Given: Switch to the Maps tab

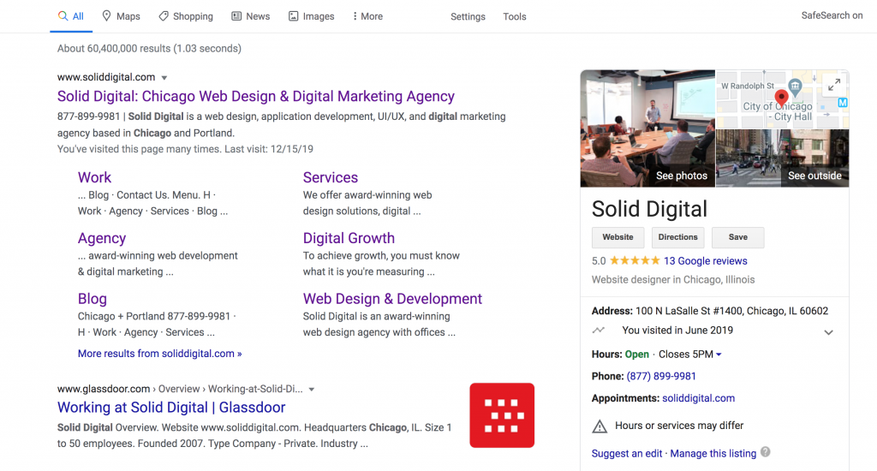Looking at the screenshot, I should (121, 16).
